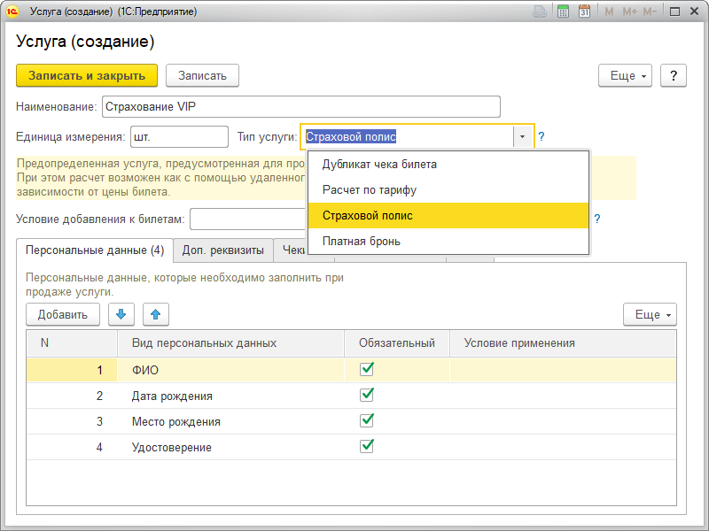This screenshot has width=709, height=531.
Task: Click into the Наименование text field
Action: [x=301, y=107]
